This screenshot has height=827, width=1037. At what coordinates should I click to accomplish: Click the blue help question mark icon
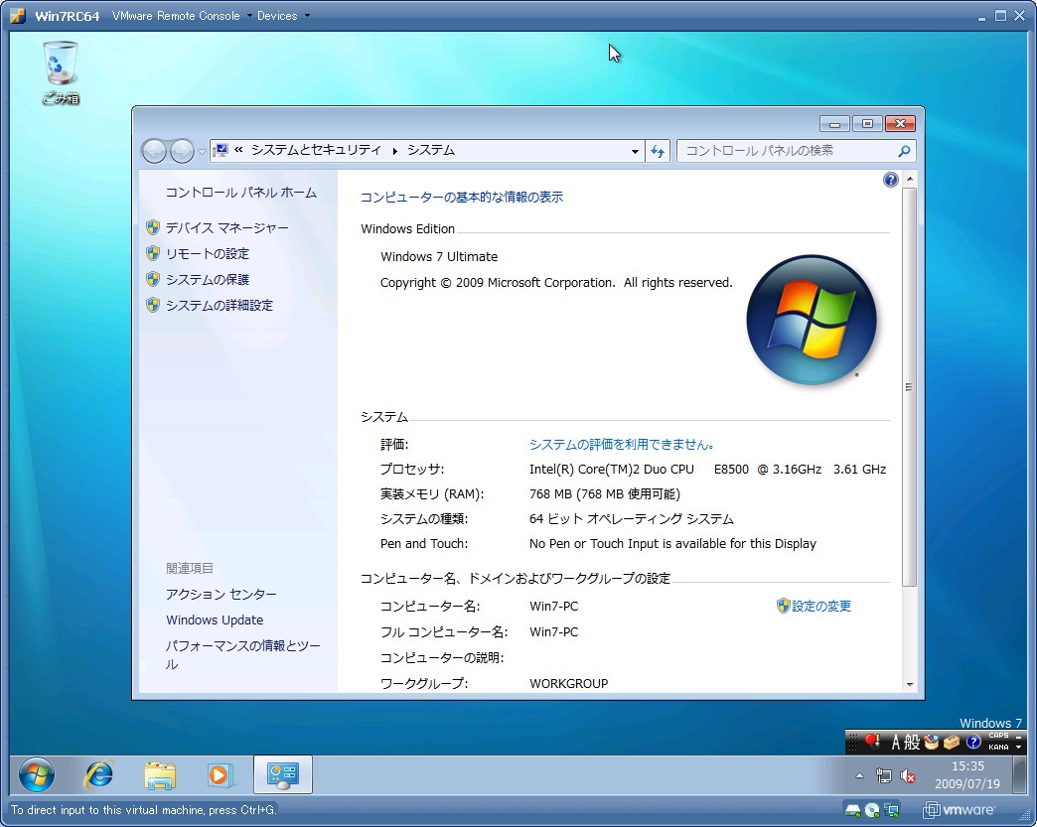(891, 180)
